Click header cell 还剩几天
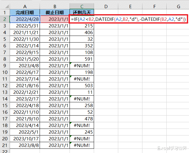This screenshot has height=153, width=189. pyautogui.click(x=82, y=12)
